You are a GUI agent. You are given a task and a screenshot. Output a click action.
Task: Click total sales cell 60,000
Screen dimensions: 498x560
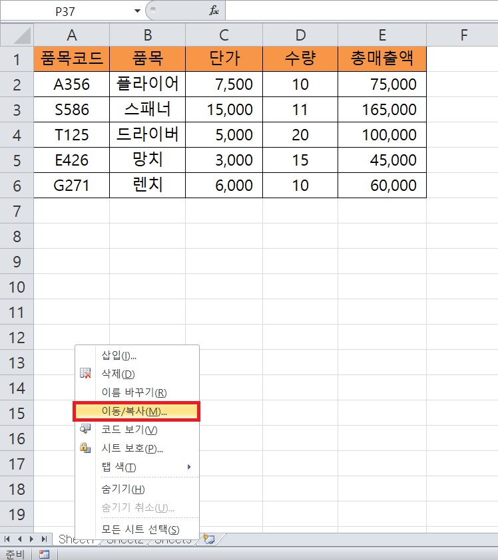tap(382, 186)
